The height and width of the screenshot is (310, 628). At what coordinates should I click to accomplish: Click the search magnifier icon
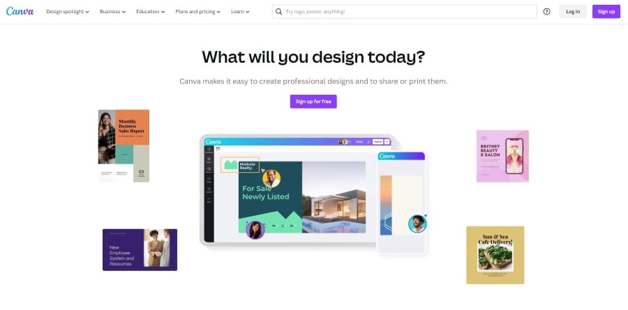(279, 12)
